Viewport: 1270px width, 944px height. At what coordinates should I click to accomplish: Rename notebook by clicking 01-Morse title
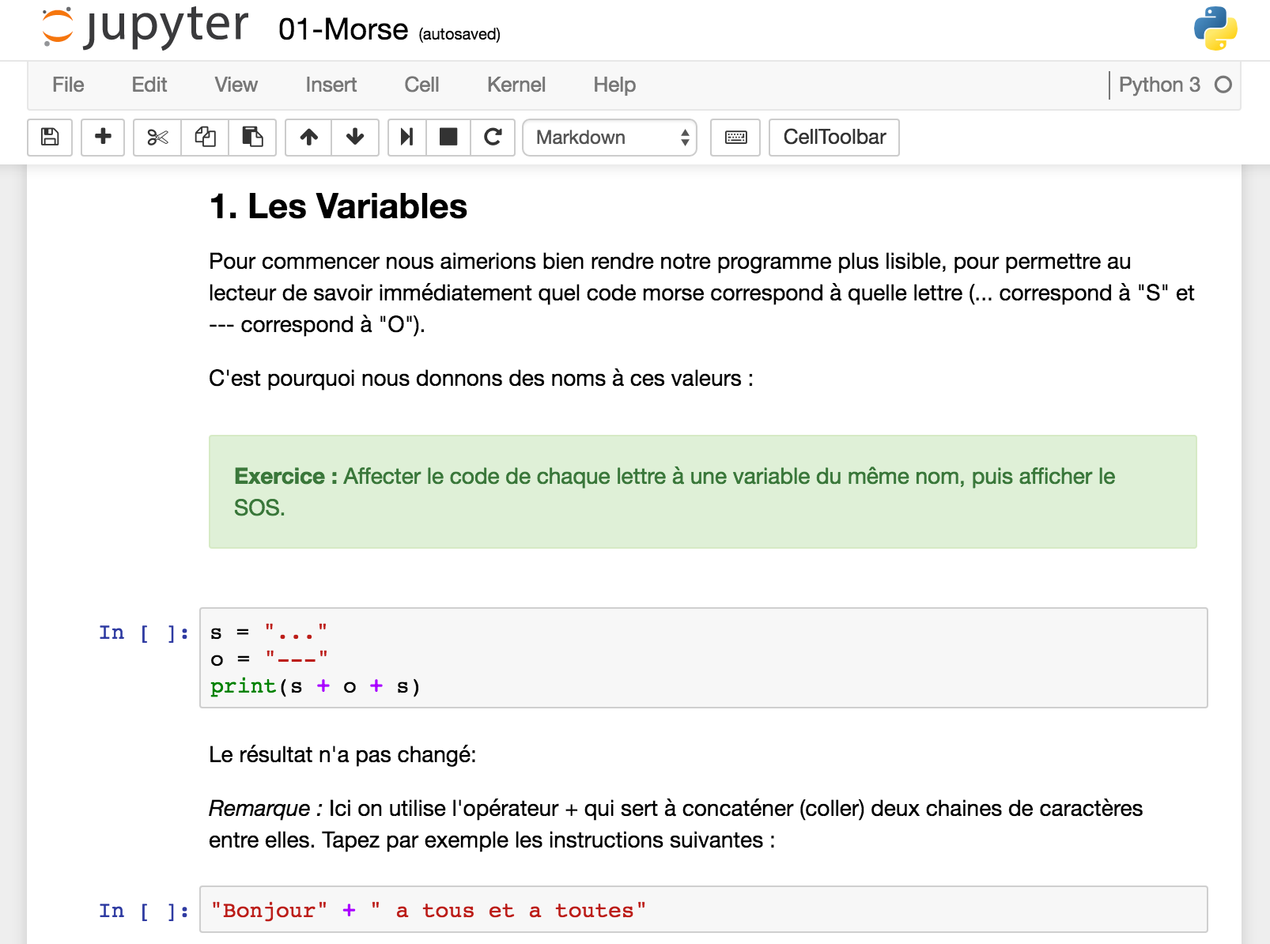pos(342,29)
